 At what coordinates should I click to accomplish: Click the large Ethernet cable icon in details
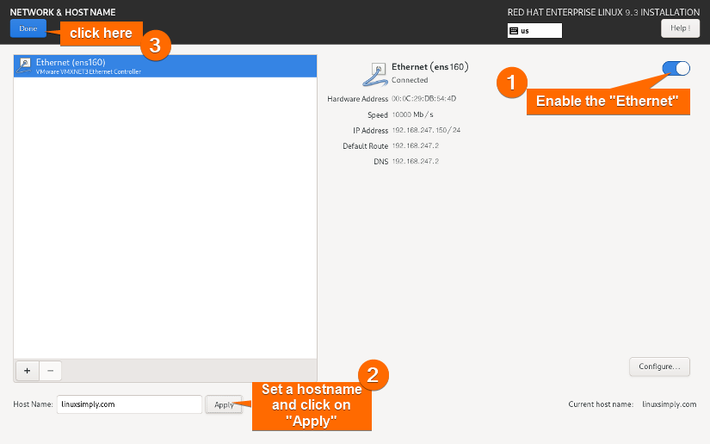[x=375, y=75]
